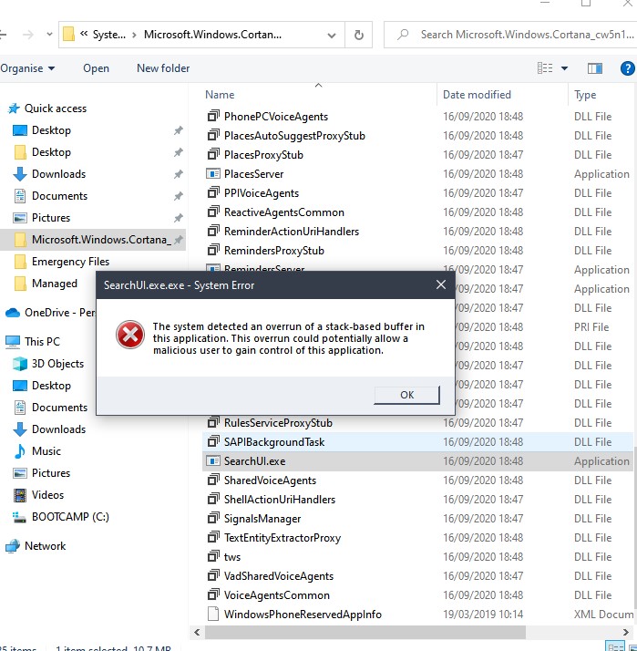Click the PPIVoiceAgents DLL icon

click(x=213, y=192)
